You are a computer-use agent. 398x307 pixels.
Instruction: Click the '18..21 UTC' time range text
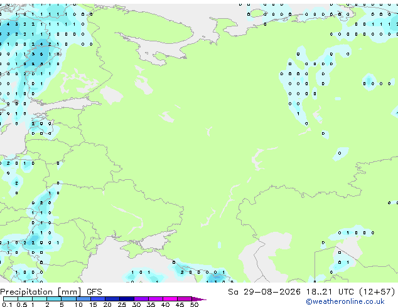(x=330, y=292)
